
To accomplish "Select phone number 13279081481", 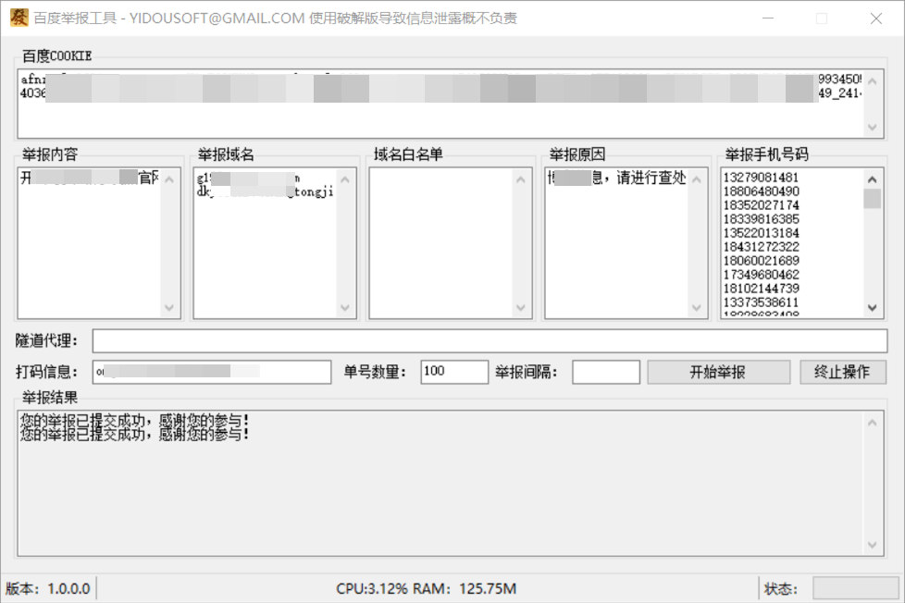I will click(x=762, y=178).
